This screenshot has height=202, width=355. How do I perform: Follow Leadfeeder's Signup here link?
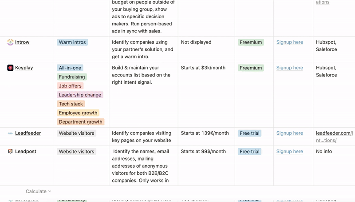[x=289, y=133]
